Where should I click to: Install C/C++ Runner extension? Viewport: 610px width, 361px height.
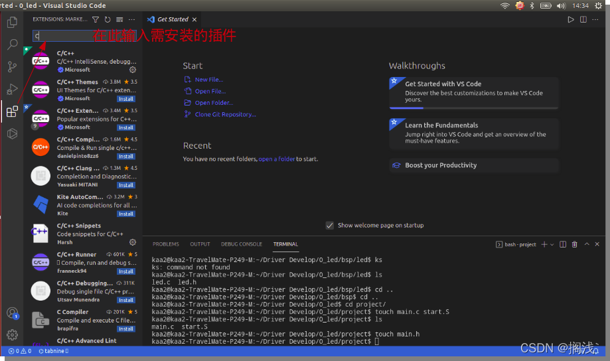click(x=126, y=271)
